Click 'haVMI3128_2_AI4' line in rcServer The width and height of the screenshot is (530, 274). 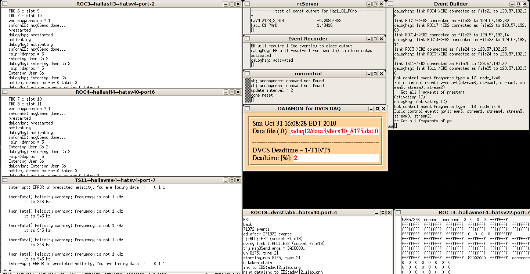click(296, 21)
